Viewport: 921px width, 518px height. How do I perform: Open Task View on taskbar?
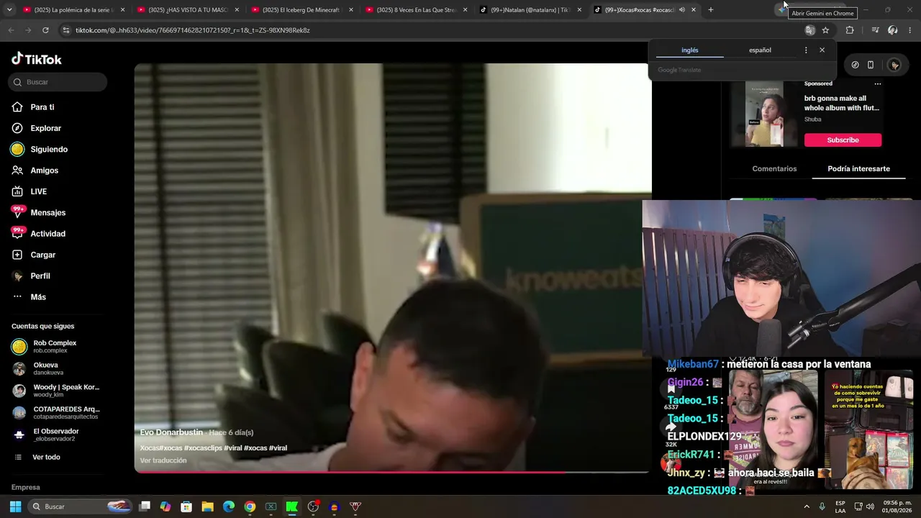point(145,506)
